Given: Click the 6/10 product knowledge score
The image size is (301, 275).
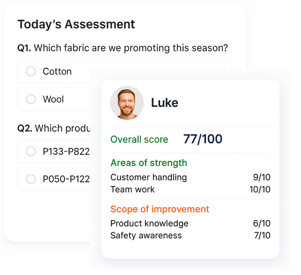Looking at the screenshot, I should 262,224.
